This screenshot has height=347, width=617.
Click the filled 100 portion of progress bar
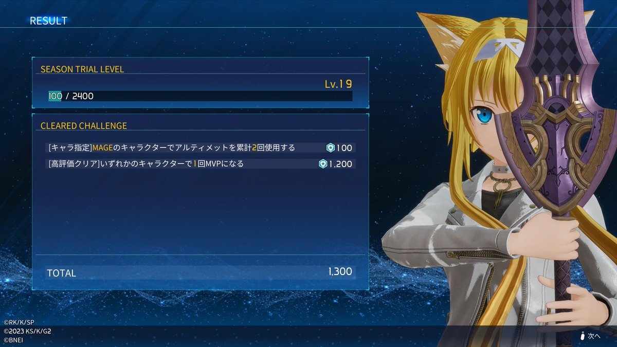click(55, 96)
